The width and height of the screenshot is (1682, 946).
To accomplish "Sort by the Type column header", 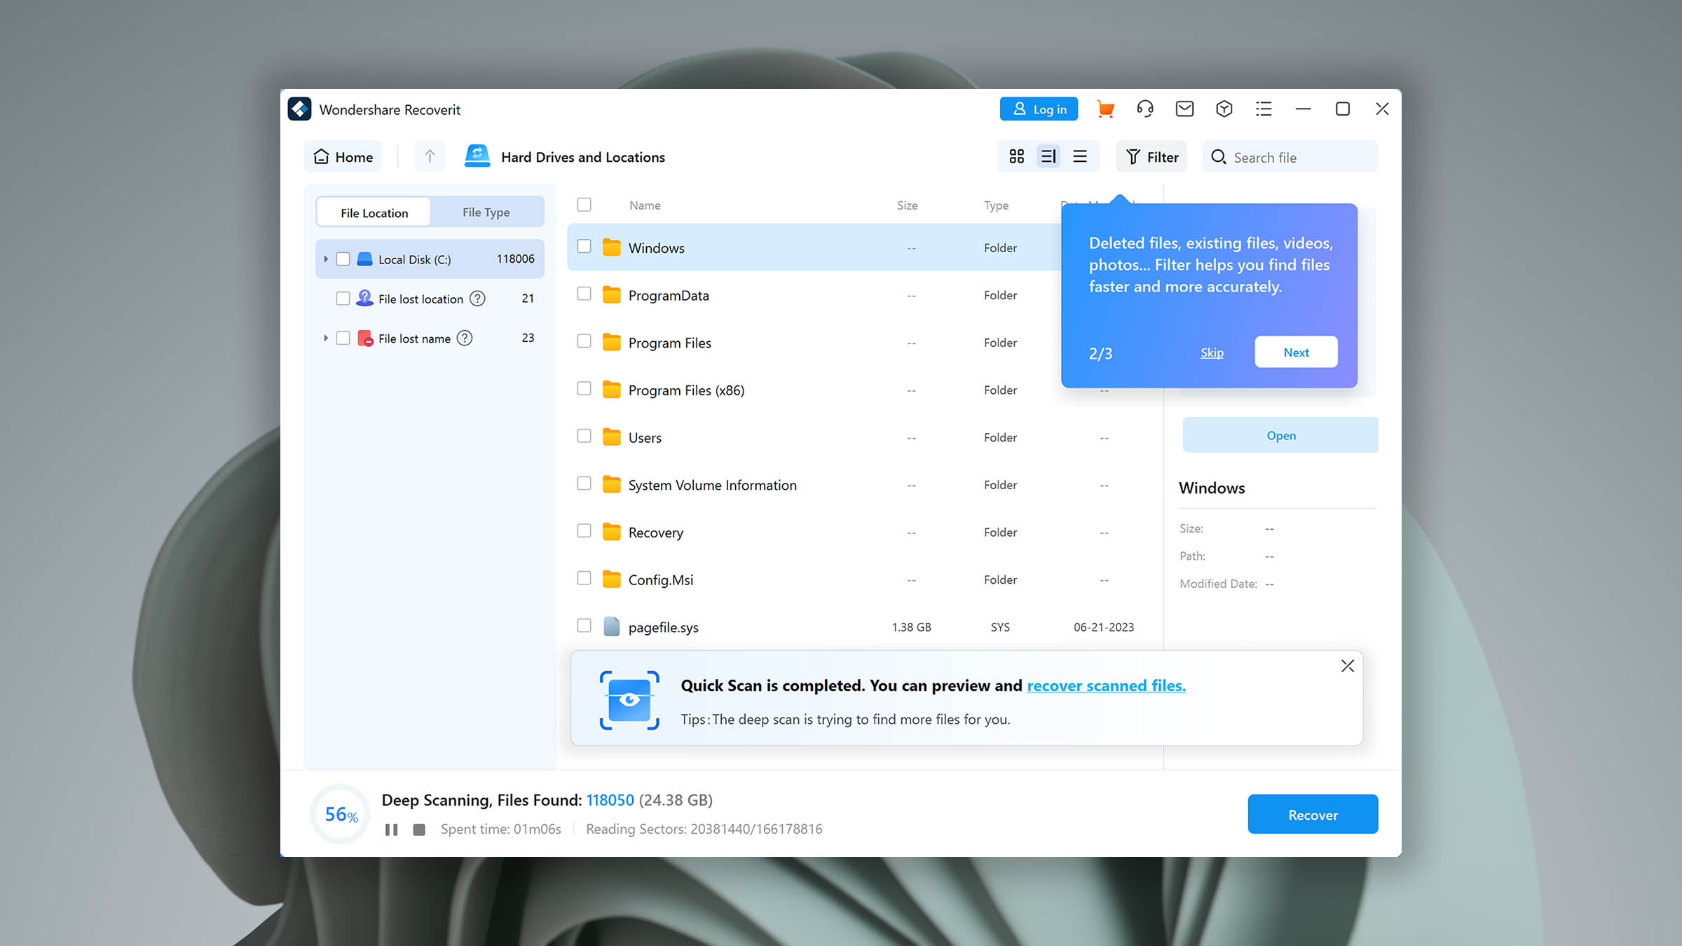I will click(996, 205).
